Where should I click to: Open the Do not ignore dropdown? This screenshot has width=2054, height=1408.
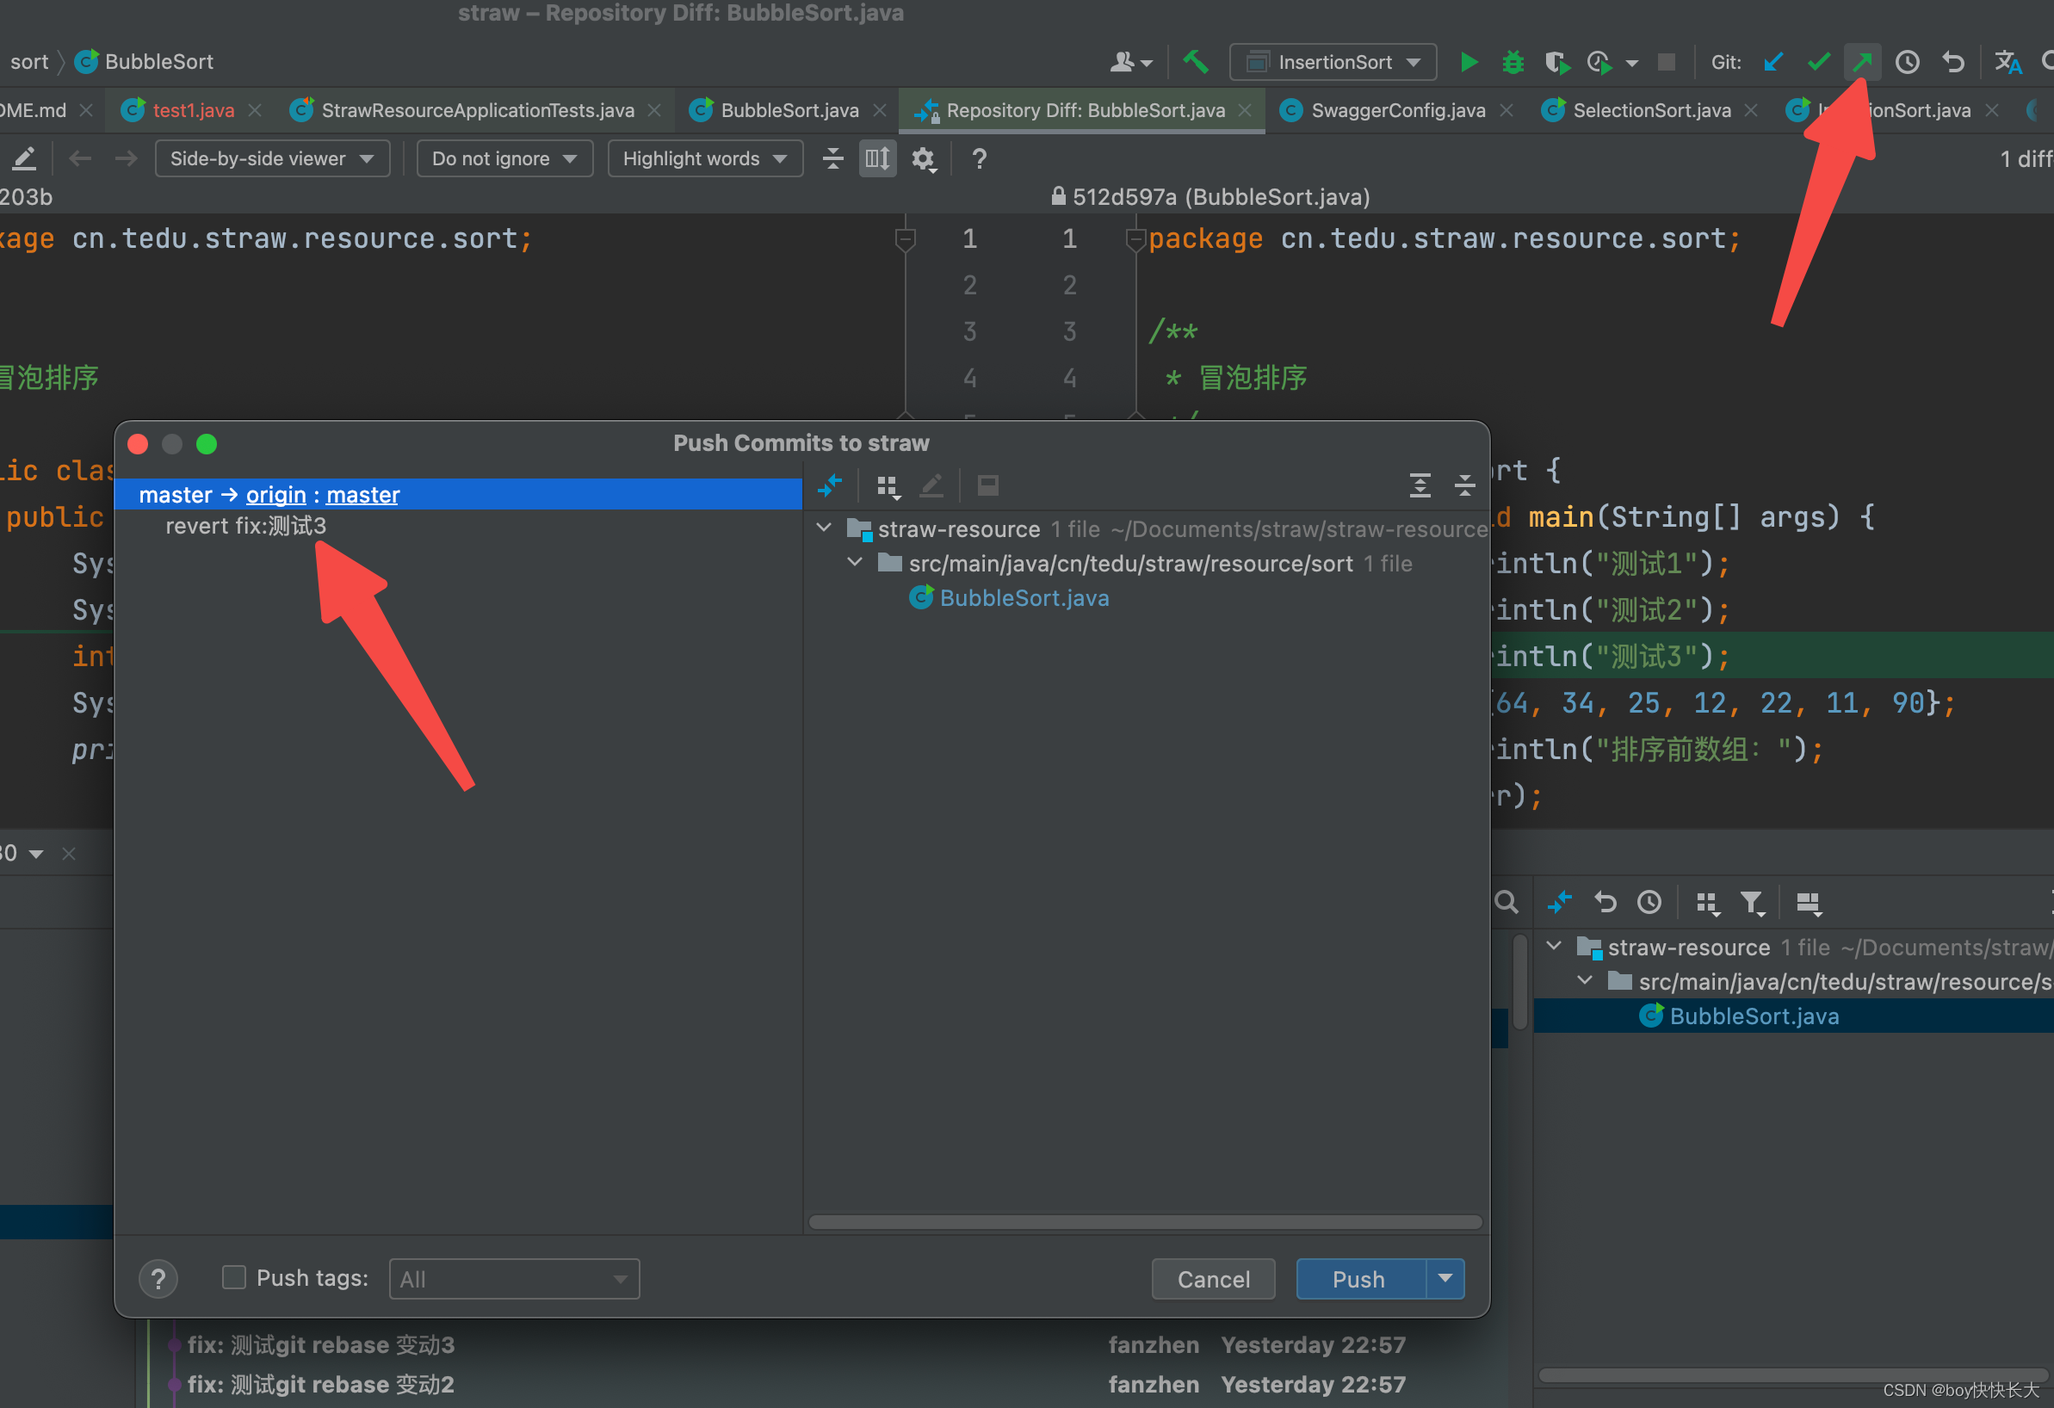tap(504, 159)
